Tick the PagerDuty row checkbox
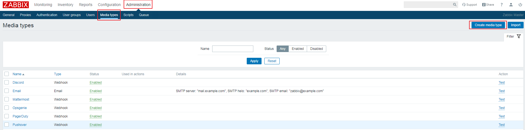525x130 pixels. point(7,116)
